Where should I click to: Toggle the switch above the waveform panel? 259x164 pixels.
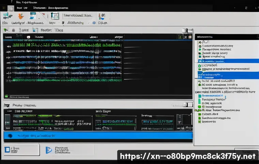point(187,31)
